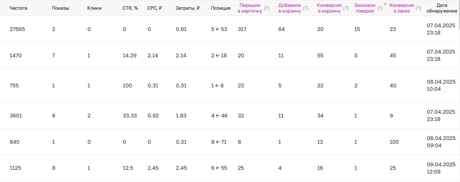Sort by "Перешли в карточку" column header
460x182 pixels.
[249, 8]
